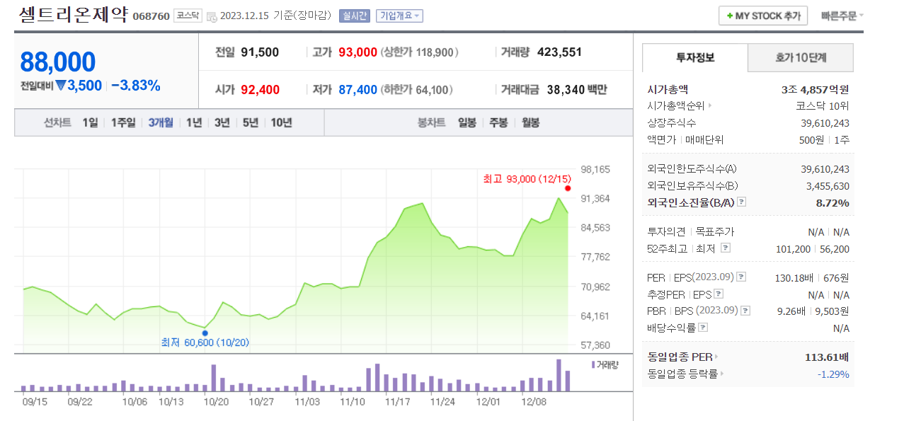Show the 주봉 candlestick chart
Image resolution: width=904 pixels, height=421 pixels.
click(x=499, y=122)
